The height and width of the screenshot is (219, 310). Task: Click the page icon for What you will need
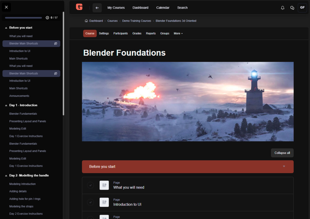click(x=104, y=185)
